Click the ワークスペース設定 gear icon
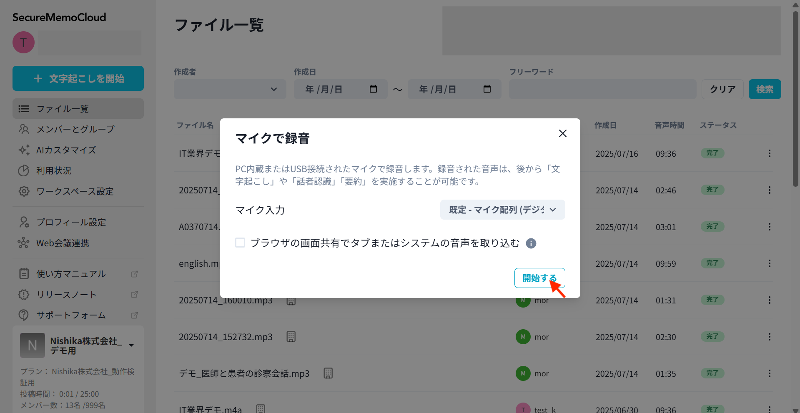 point(24,191)
